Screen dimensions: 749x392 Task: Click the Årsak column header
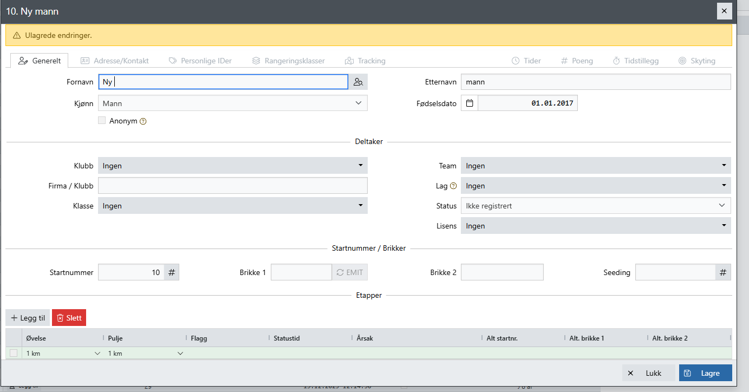tap(417, 338)
